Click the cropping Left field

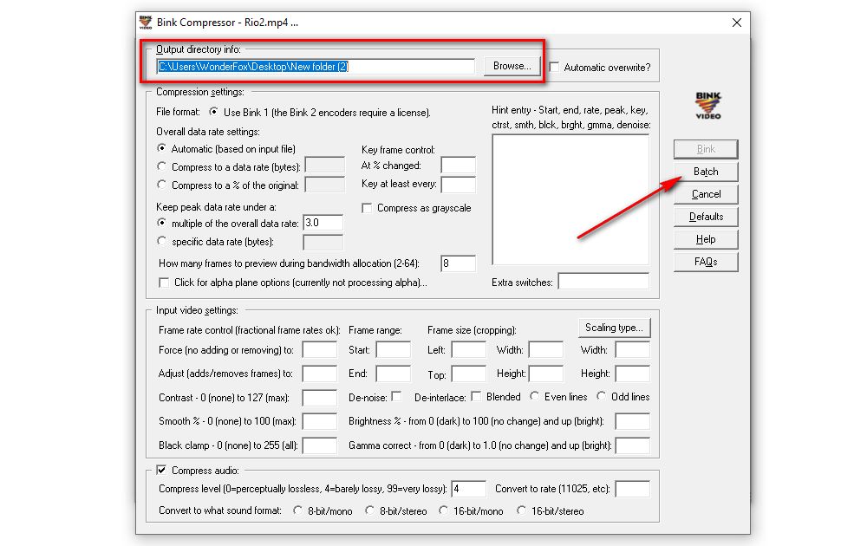pos(468,350)
